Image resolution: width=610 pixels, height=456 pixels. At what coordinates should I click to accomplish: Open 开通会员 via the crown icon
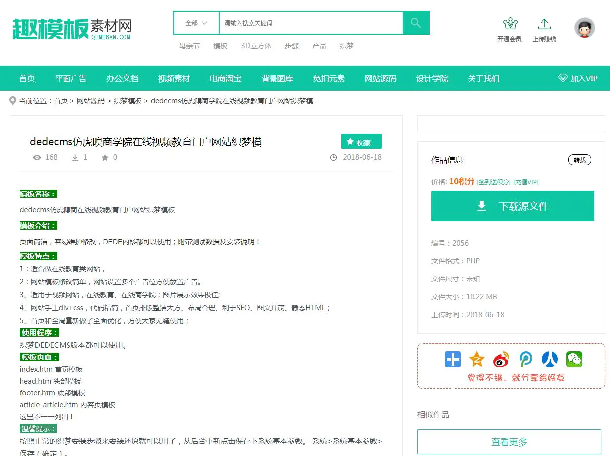(509, 23)
